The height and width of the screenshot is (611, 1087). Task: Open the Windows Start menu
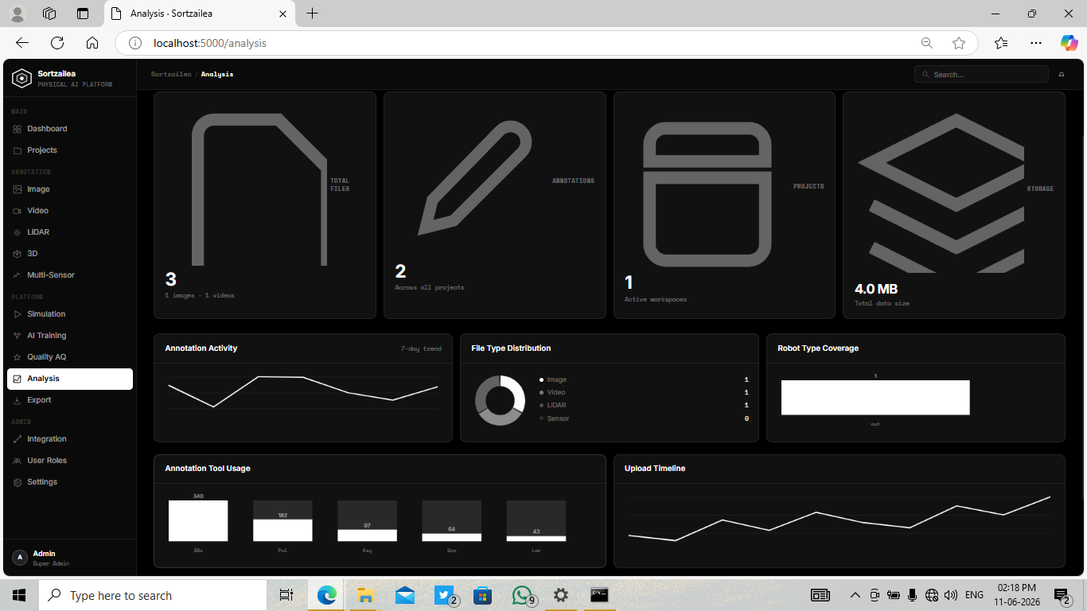19,595
